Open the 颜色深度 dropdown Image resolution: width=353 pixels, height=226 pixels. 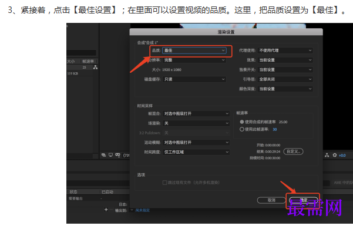coord(285,89)
